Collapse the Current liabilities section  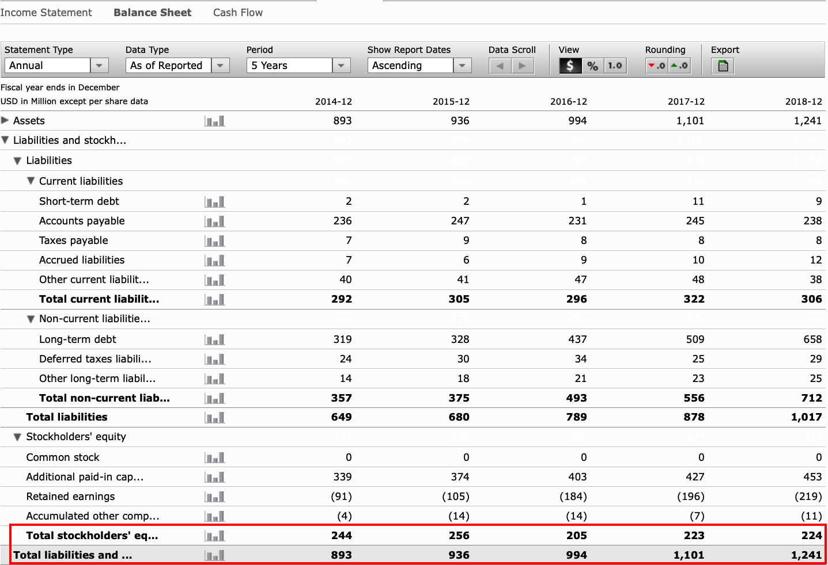31,181
